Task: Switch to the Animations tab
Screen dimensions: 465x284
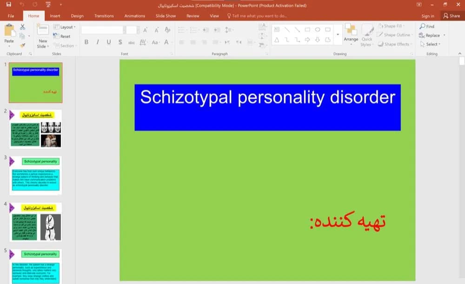Action: pyautogui.click(x=135, y=16)
